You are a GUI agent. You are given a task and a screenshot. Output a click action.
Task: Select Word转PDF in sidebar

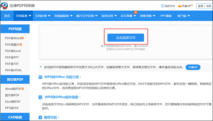coord(13,89)
